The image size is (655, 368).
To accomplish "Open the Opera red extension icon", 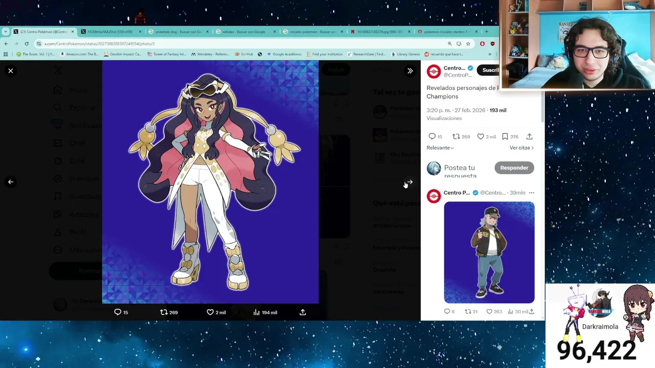I will click(x=482, y=43).
